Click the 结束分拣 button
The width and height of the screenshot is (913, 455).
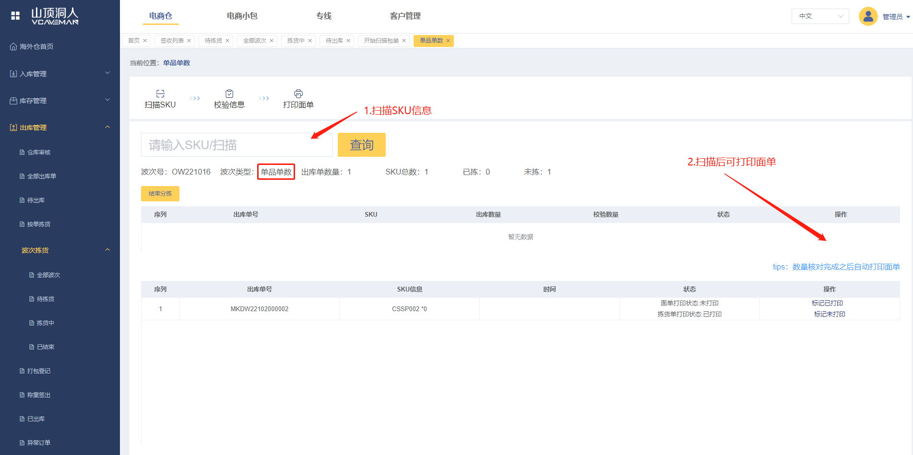tap(160, 194)
